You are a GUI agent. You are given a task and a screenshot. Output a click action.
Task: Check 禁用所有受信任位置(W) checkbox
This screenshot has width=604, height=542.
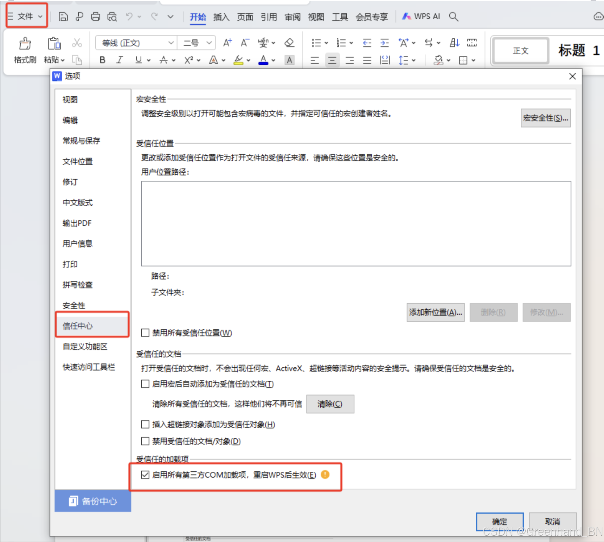tap(145, 333)
